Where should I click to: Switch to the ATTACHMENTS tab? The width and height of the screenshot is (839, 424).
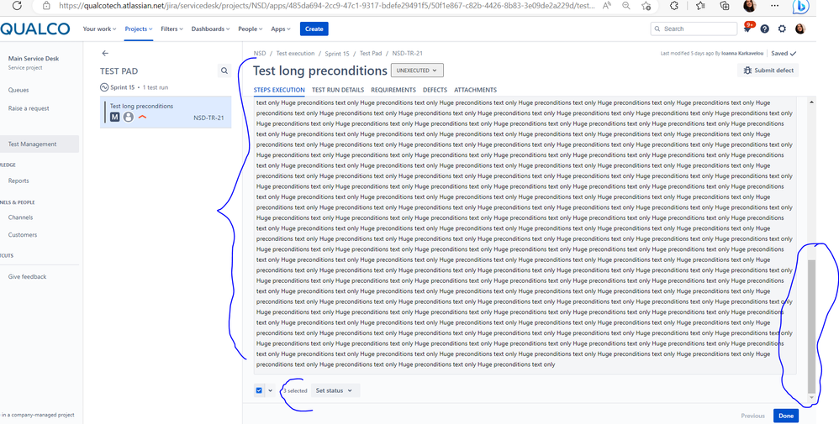[x=475, y=90]
